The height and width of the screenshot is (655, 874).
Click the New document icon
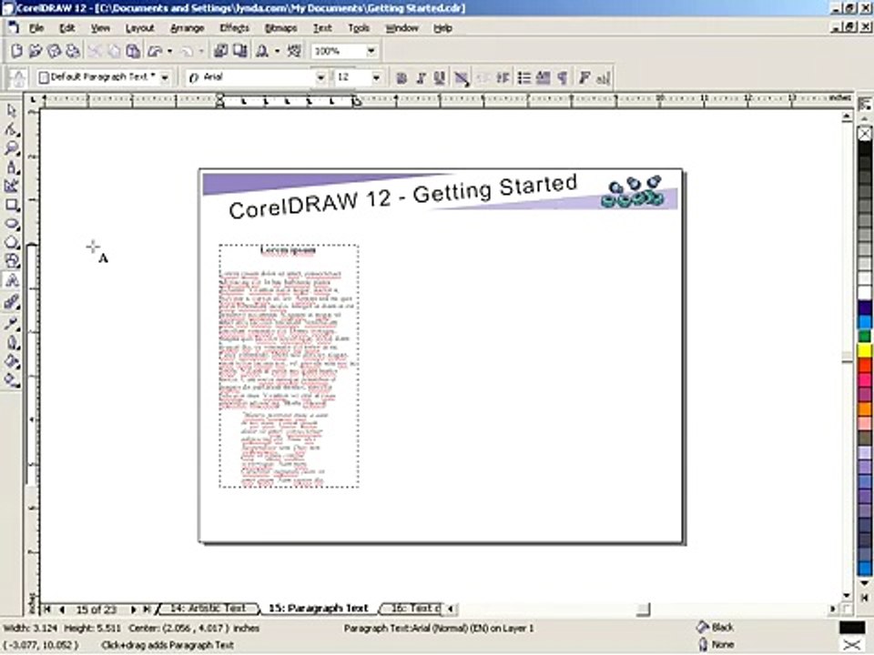click(x=16, y=51)
